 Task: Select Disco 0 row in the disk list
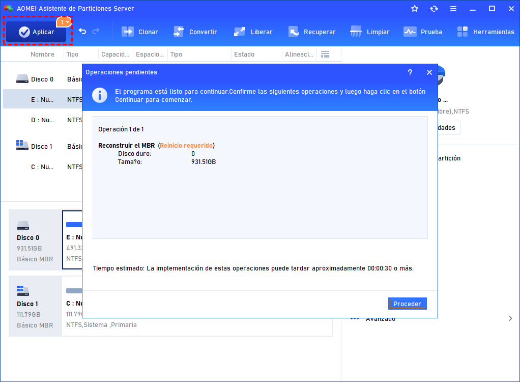pos(42,79)
